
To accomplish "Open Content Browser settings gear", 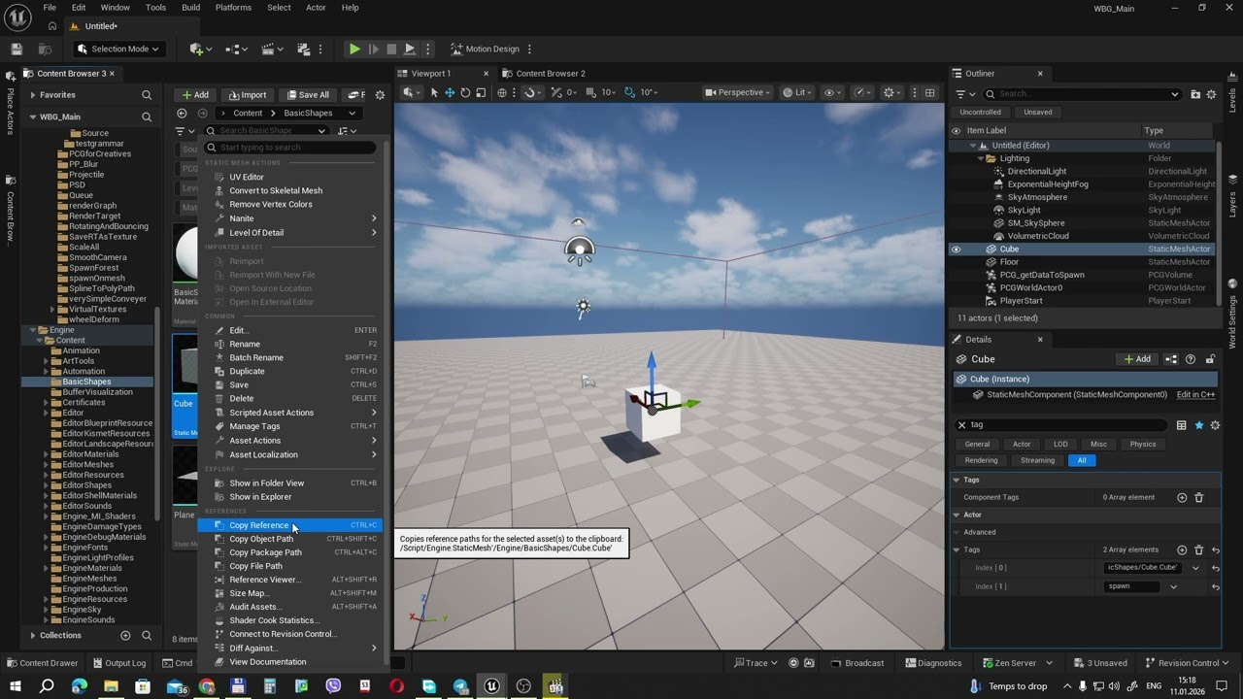I will click(380, 94).
